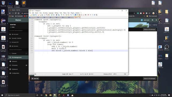Click the Zoom Out toolbar icon
The width and height of the screenshot is (172, 97).
pyautogui.click(x=63, y=15)
